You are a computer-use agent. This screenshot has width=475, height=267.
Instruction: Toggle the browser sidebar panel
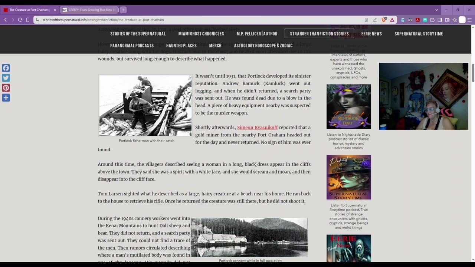click(x=440, y=20)
